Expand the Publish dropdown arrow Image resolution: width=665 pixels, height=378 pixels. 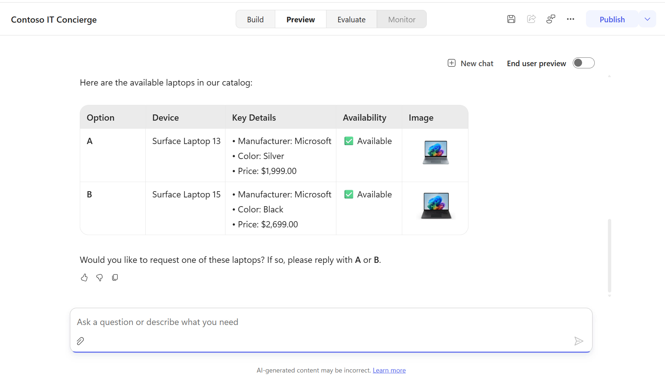click(647, 19)
